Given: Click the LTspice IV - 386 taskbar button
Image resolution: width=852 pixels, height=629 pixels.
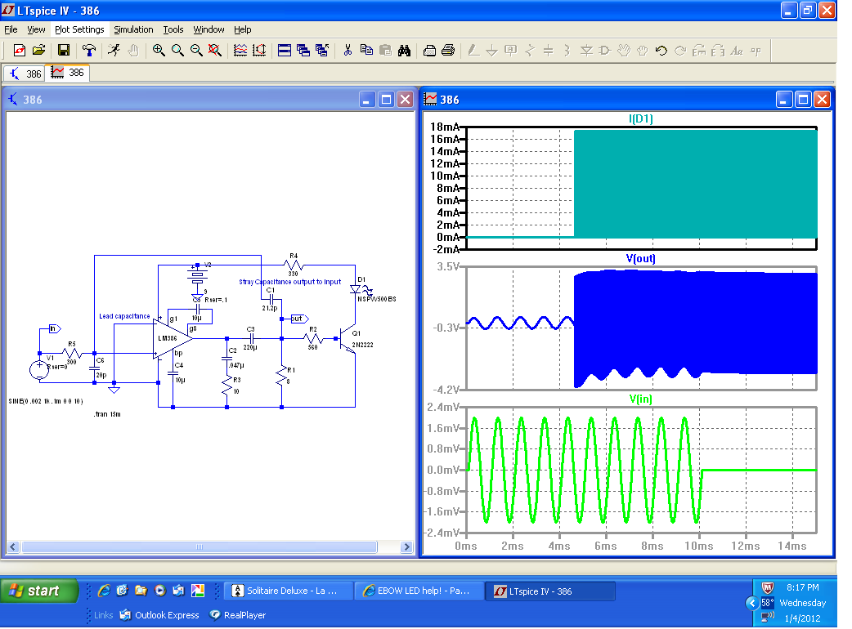Looking at the screenshot, I should [550, 591].
